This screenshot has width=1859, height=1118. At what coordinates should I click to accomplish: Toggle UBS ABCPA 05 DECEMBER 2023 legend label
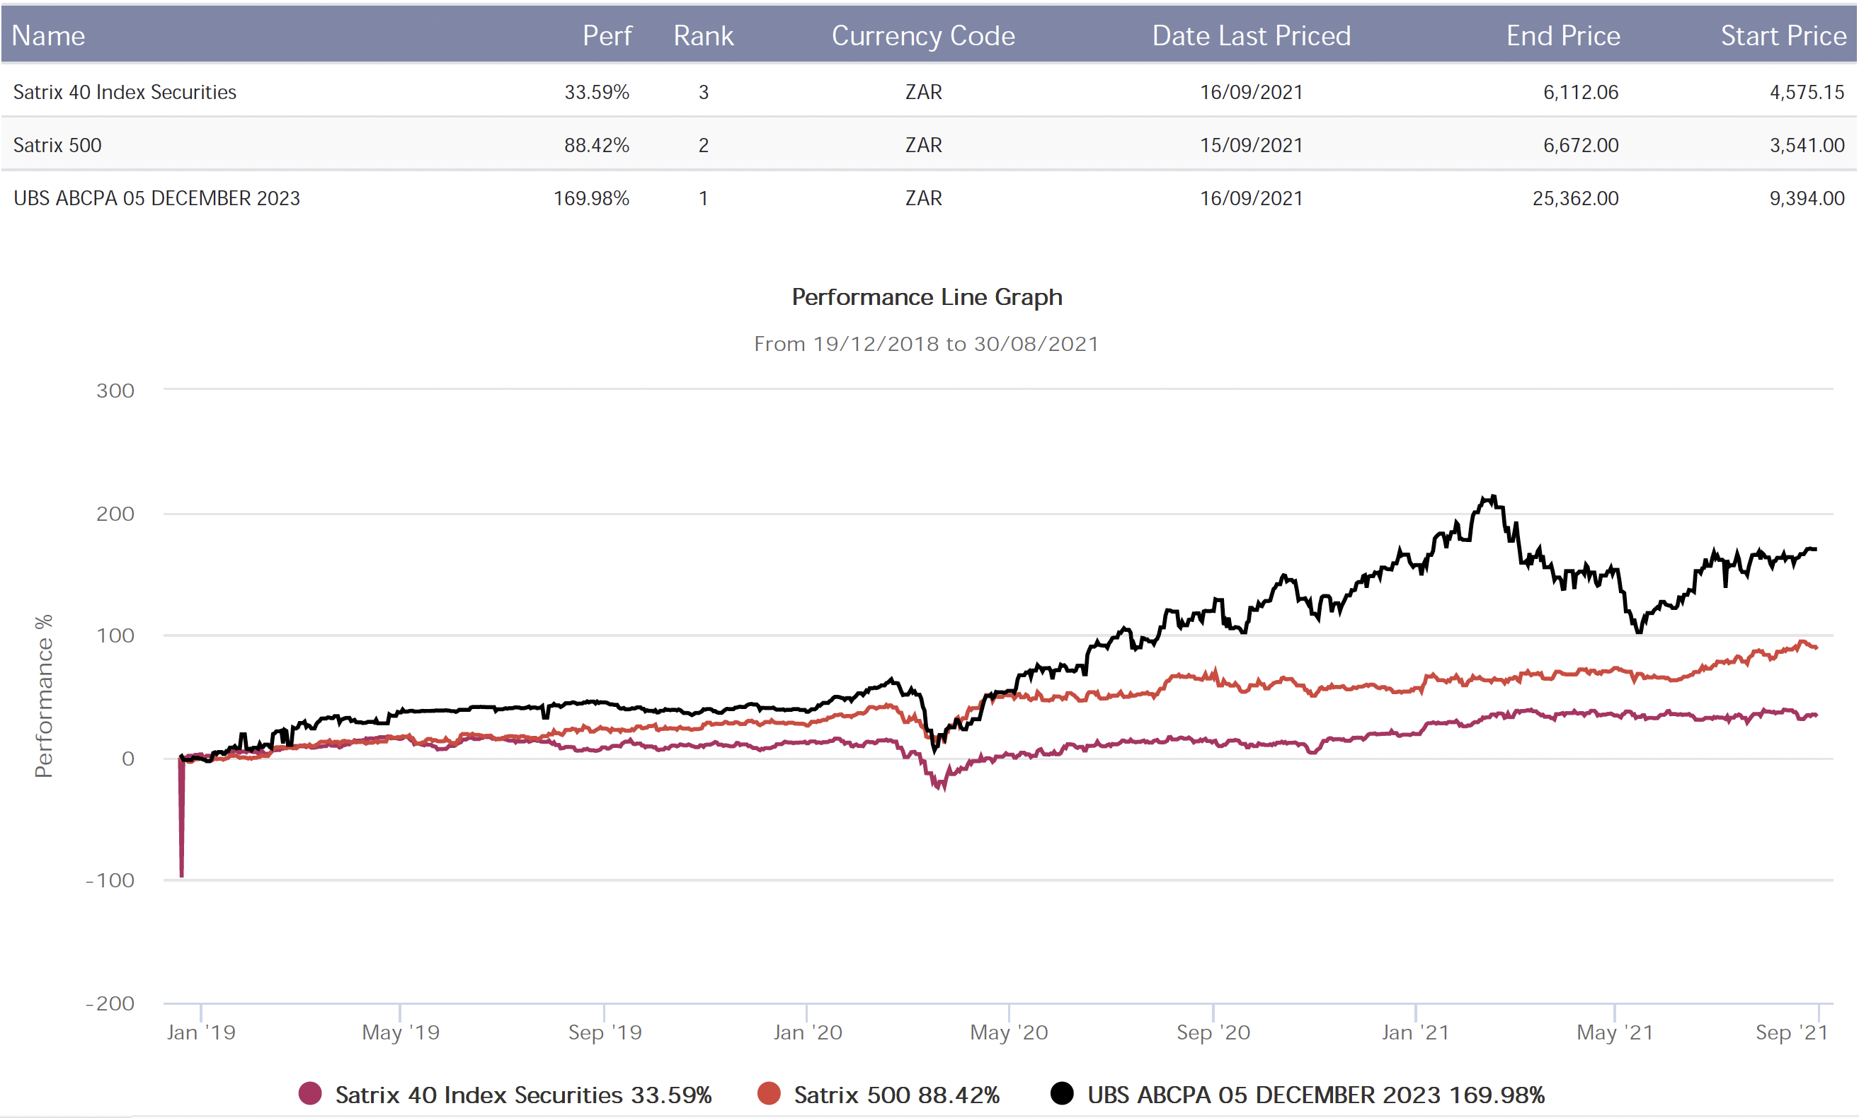[1316, 1095]
